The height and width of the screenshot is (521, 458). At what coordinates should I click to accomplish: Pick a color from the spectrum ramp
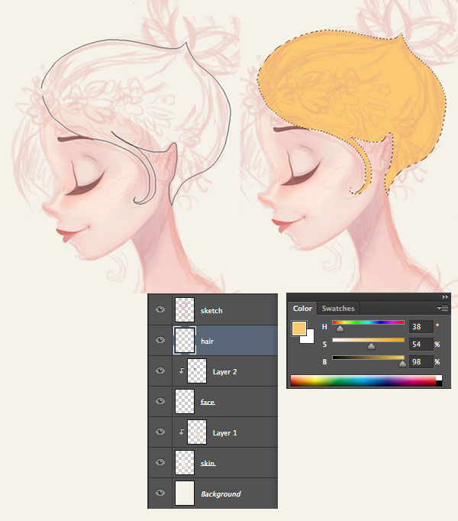pyautogui.click(x=363, y=380)
